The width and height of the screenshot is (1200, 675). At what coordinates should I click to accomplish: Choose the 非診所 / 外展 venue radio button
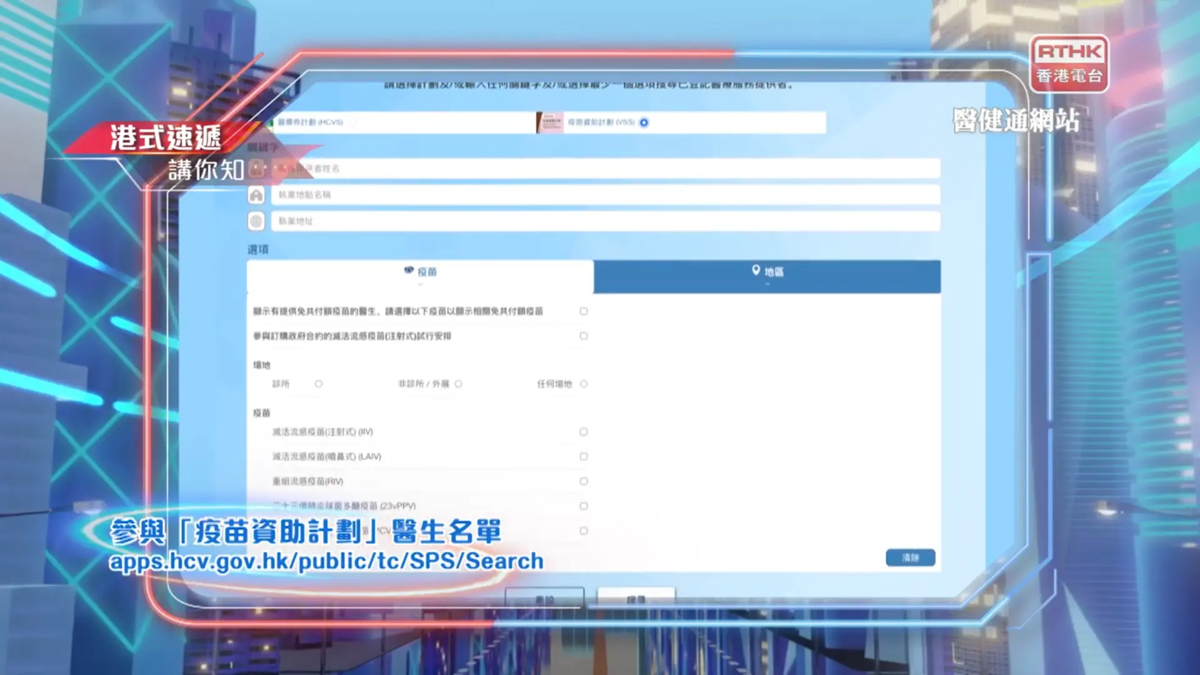(x=458, y=384)
